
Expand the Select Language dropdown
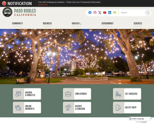(140, 119)
